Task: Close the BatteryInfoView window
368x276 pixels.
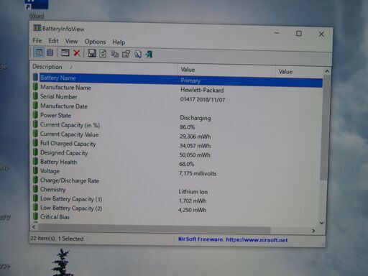Action: tap(321, 34)
